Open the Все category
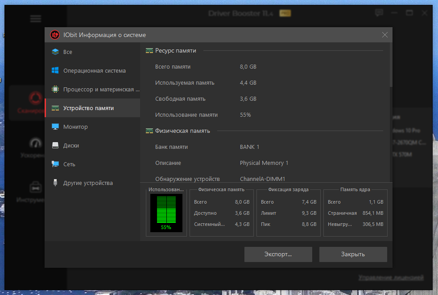Image resolution: width=438 pixels, height=295 pixels. point(92,52)
